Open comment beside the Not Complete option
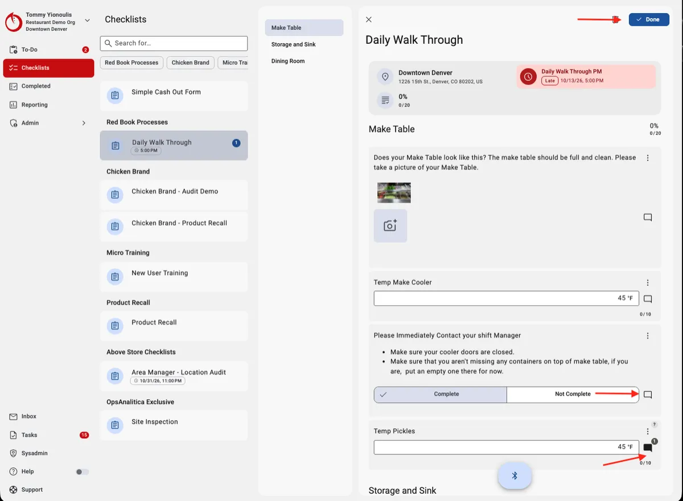683x501 pixels. [648, 395]
